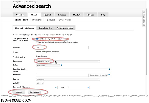This screenshot has width=149, height=103.
Task: Click the email envelope icon in the share sidebar
Action: pyautogui.click(x=144, y=15)
